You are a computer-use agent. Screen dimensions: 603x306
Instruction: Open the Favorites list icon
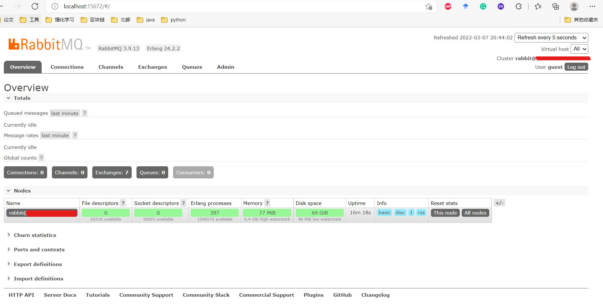coord(538,6)
